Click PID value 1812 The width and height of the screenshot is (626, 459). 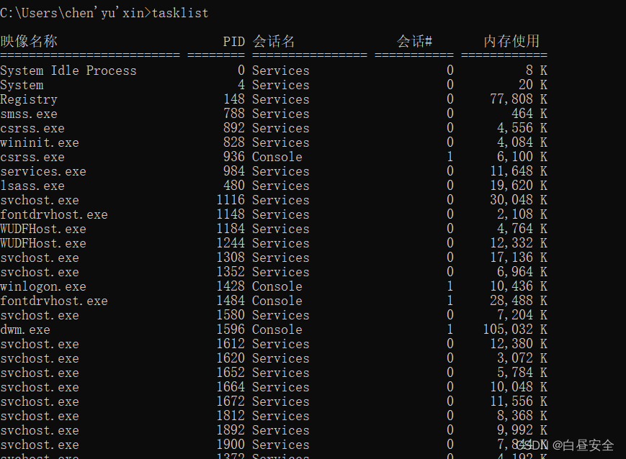coord(231,415)
